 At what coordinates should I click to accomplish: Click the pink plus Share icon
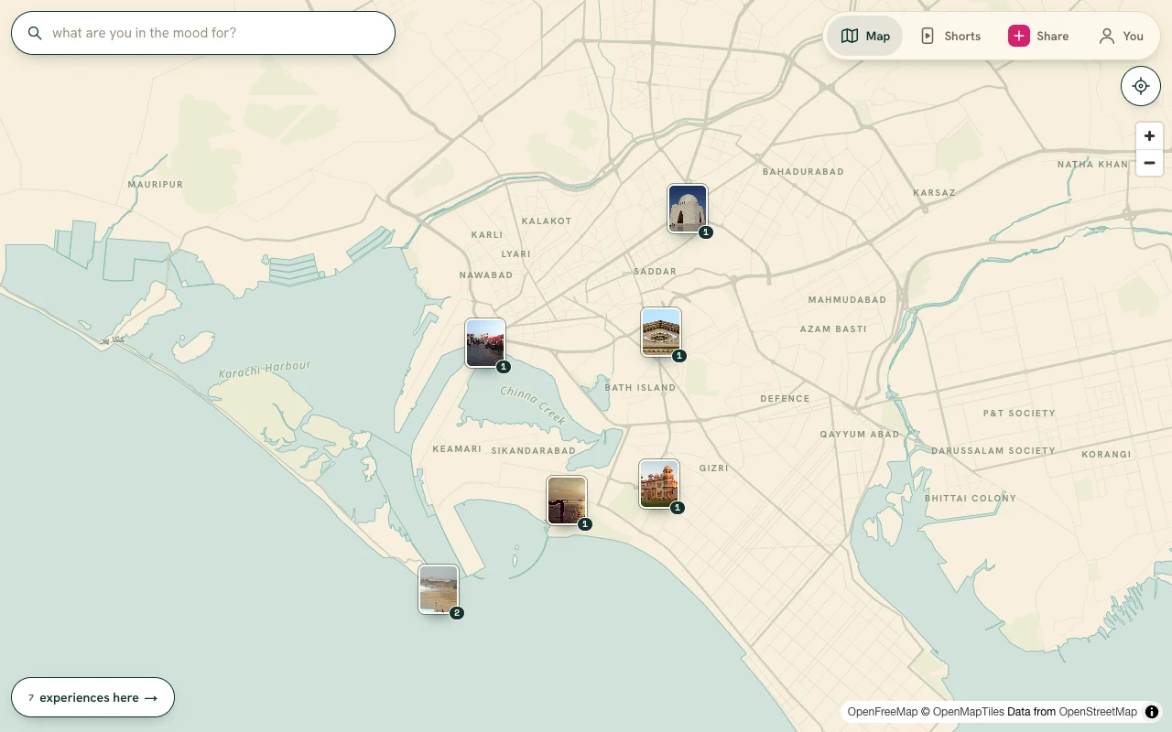pos(1019,36)
